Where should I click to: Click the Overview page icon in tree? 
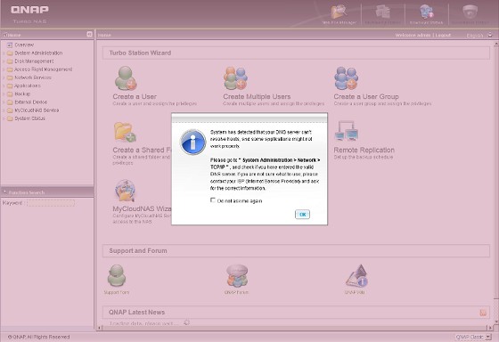coord(10,45)
